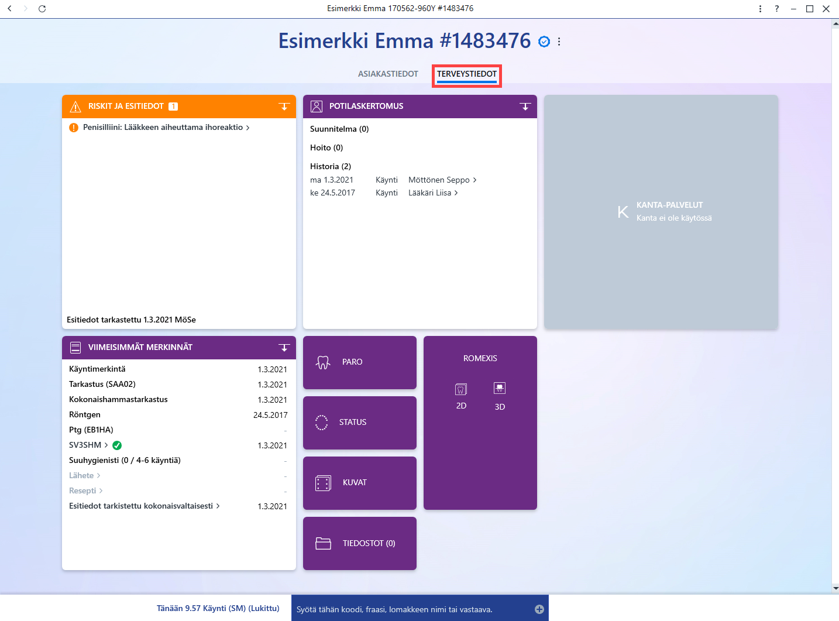Click verified badge next to patient name
The width and height of the screenshot is (839, 621).
[x=544, y=42]
